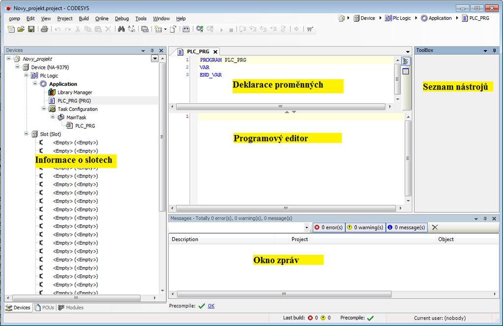Cut selection with the scissors icon

[78, 29]
